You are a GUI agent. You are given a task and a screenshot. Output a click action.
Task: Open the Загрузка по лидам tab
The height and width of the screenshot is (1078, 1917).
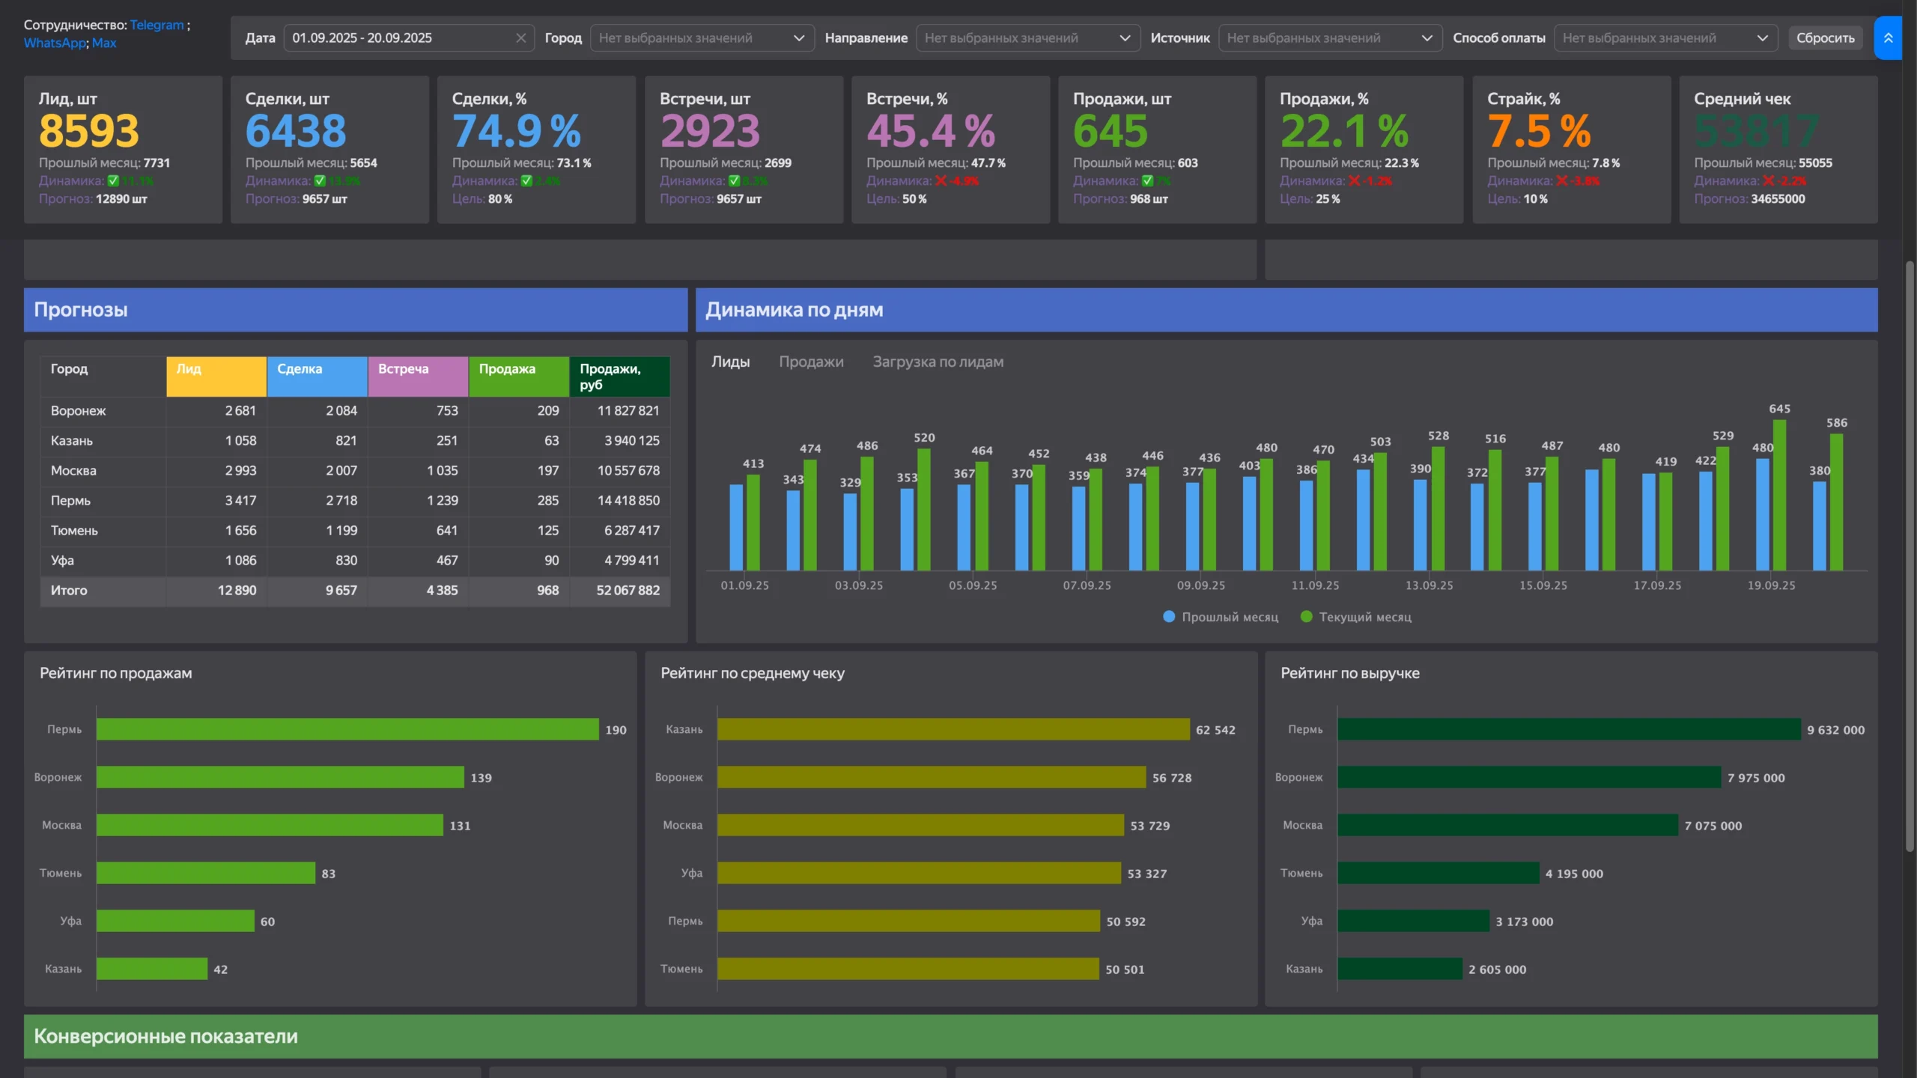(938, 362)
